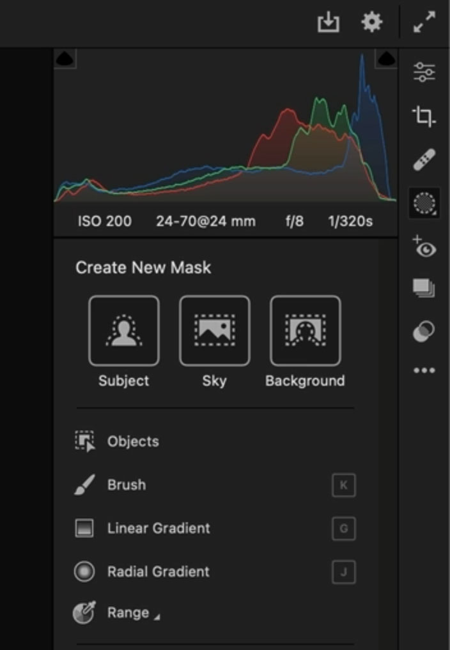450x650 pixels.
Task: Select the Red Eye removal tool
Action: (x=424, y=246)
